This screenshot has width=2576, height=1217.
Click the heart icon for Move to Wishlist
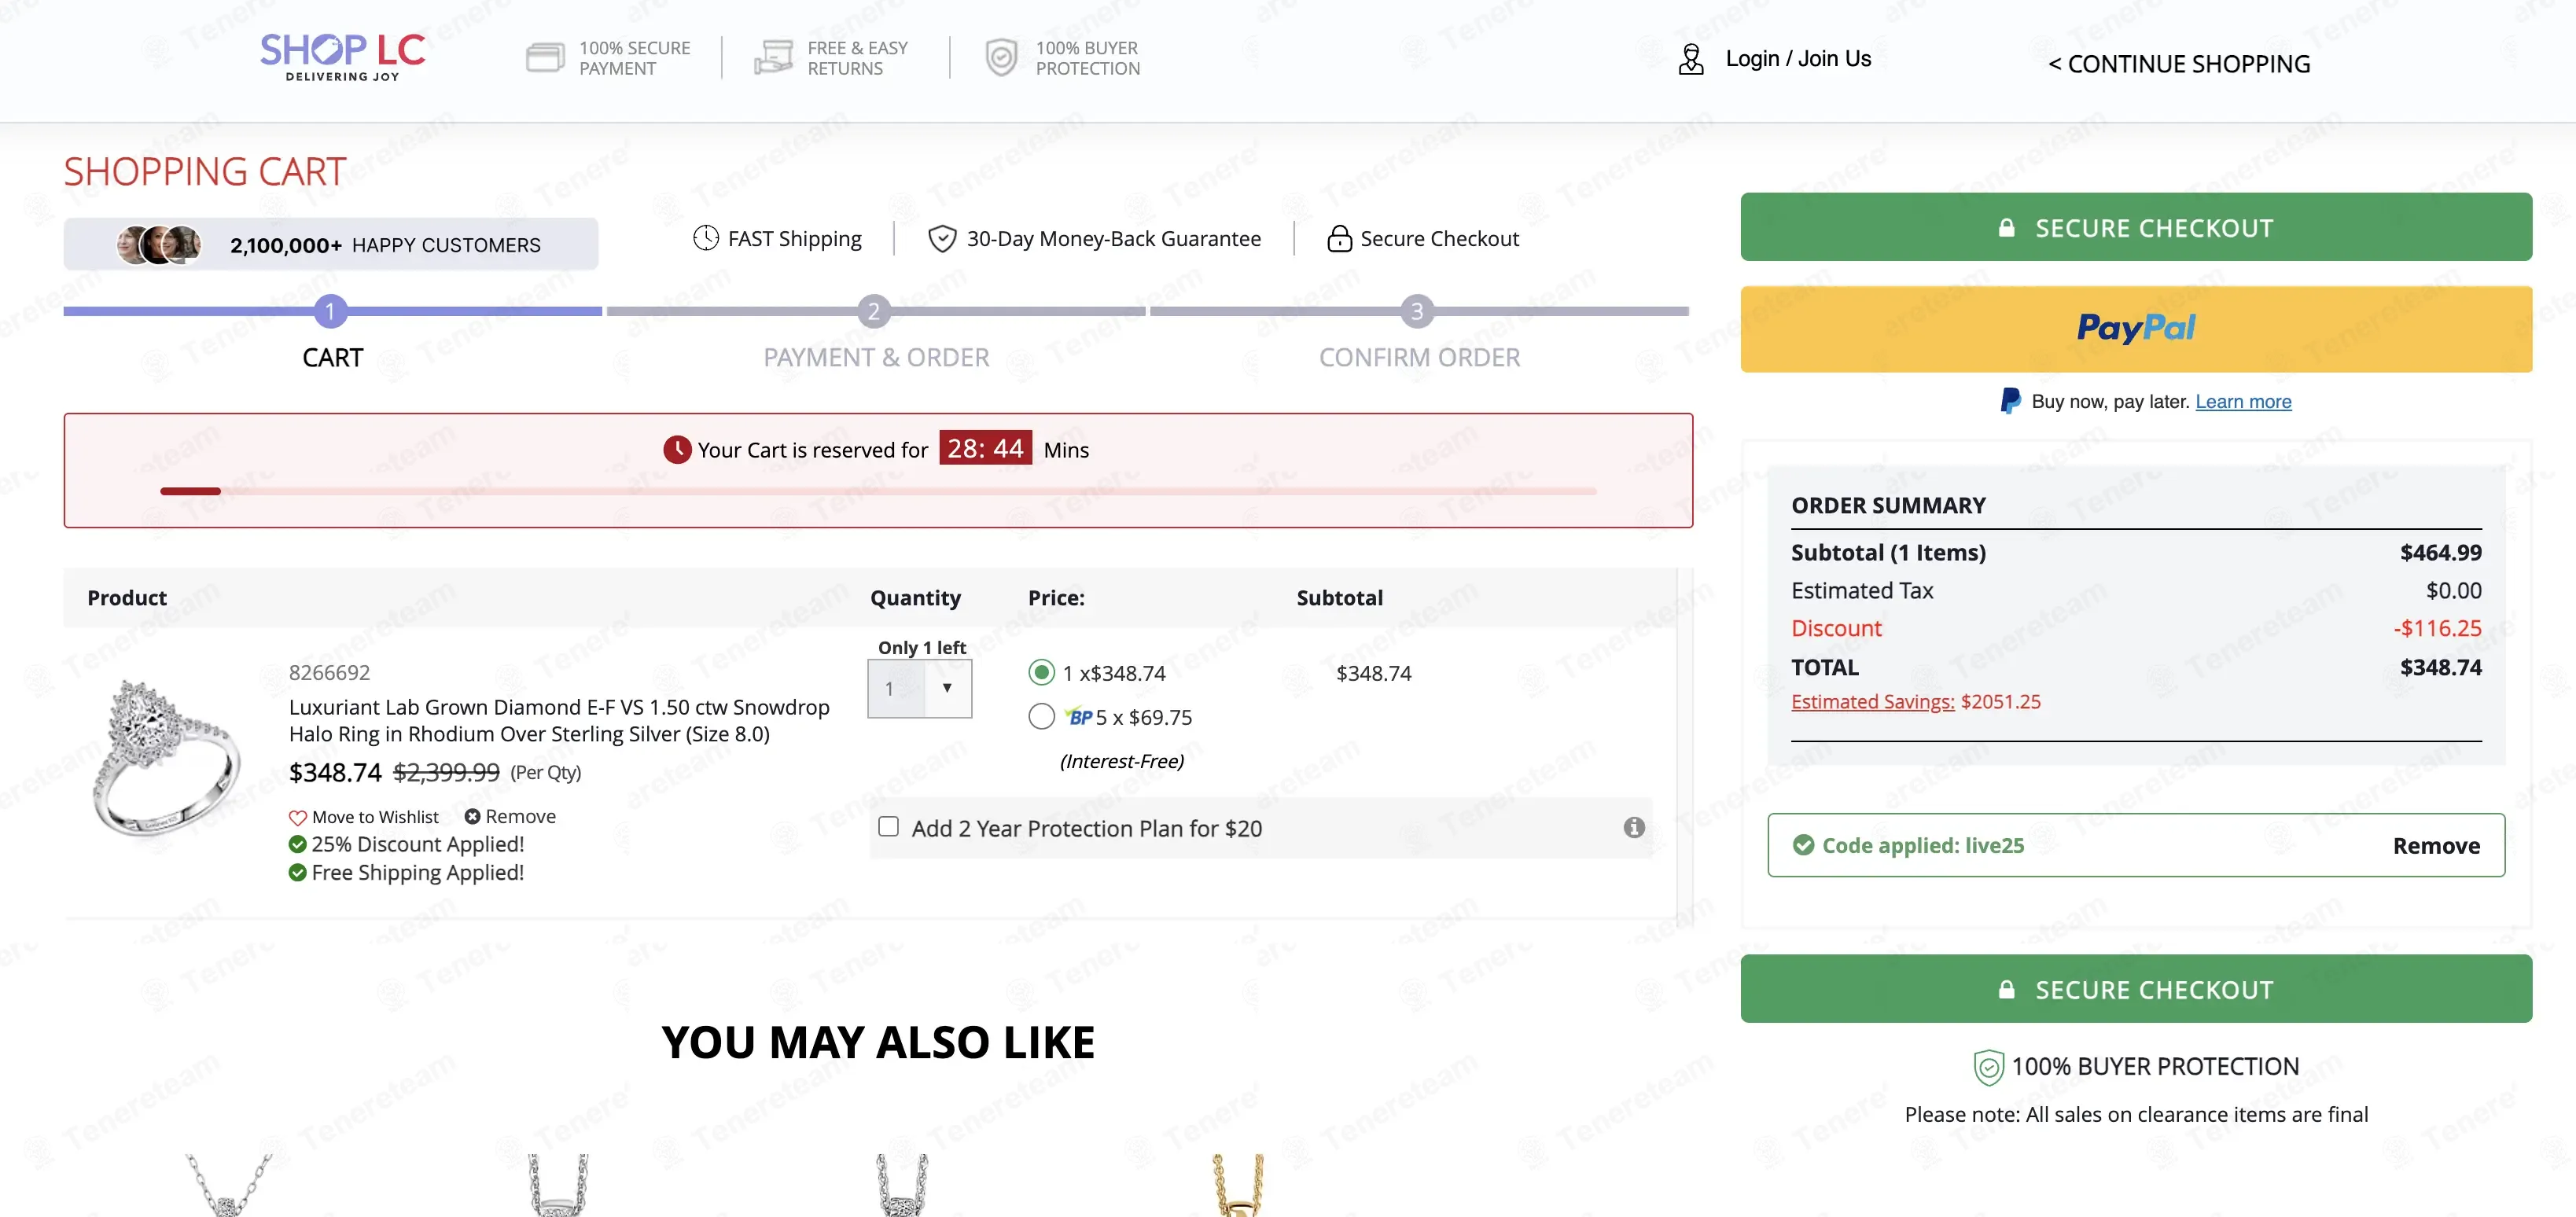click(x=297, y=818)
